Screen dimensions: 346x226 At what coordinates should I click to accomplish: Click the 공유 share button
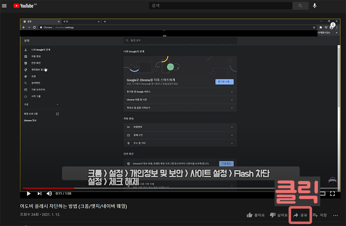[x=300, y=215]
